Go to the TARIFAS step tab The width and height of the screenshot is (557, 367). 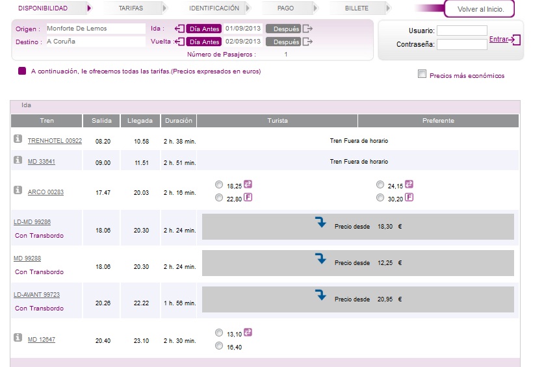coord(131,8)
